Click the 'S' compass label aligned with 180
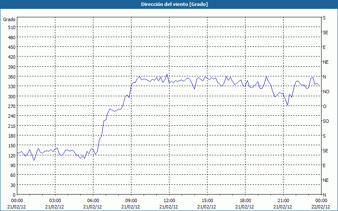Screen dimensions: 338x211 point(324,136)
